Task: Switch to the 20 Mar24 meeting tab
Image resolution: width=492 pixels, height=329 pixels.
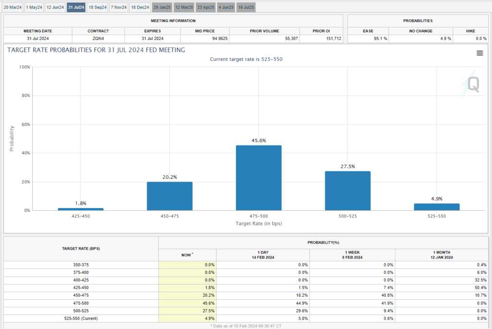Action: [12, 7]
